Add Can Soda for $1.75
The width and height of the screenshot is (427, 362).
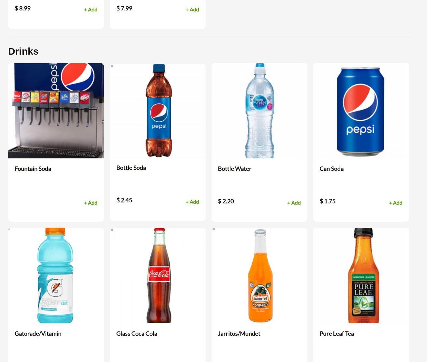(x=396, y=203)
